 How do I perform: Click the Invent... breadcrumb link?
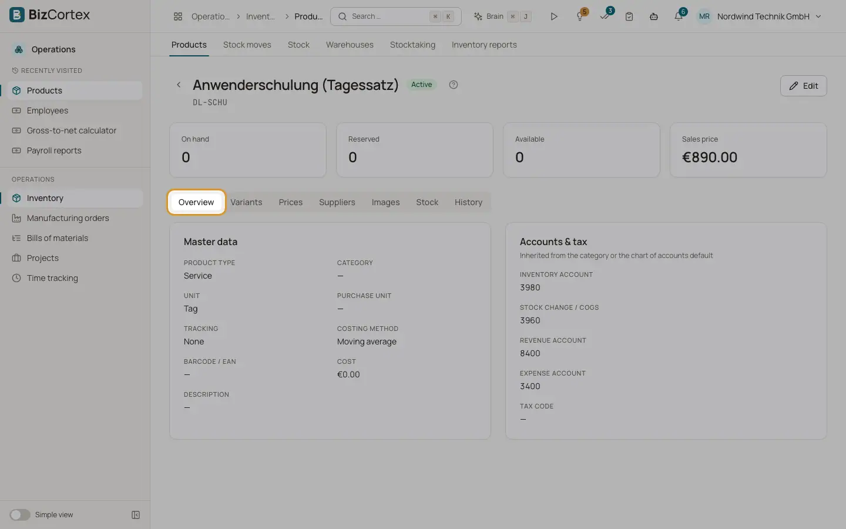260,16
